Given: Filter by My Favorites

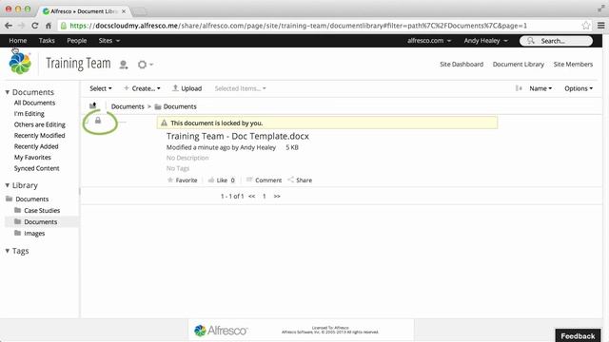Looking at the screenshot, I should pyautogui.click(x=32, y=157).
